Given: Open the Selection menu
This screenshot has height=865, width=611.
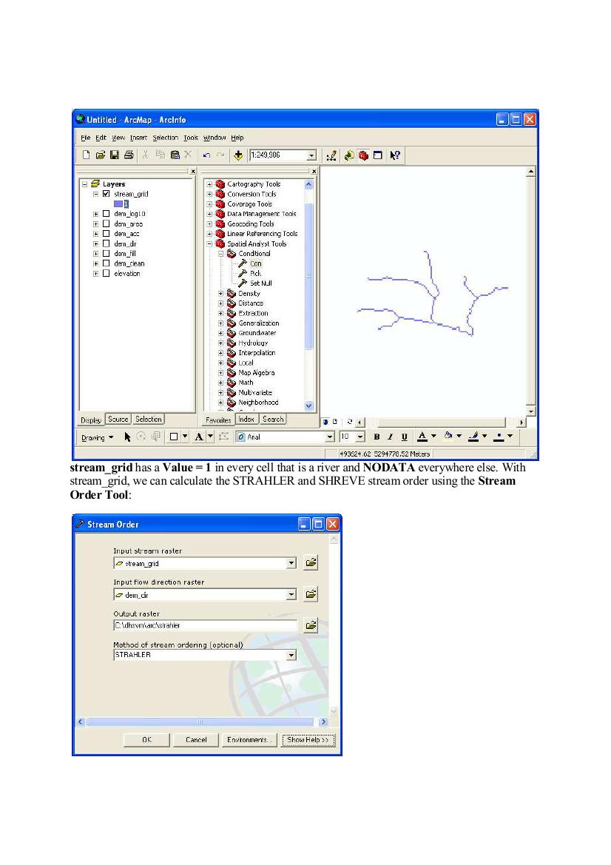Looking at the screenshot, I should 166,138.
